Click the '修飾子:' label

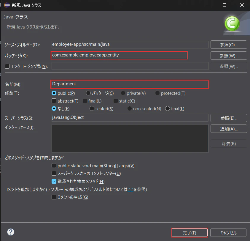[12, 93]
